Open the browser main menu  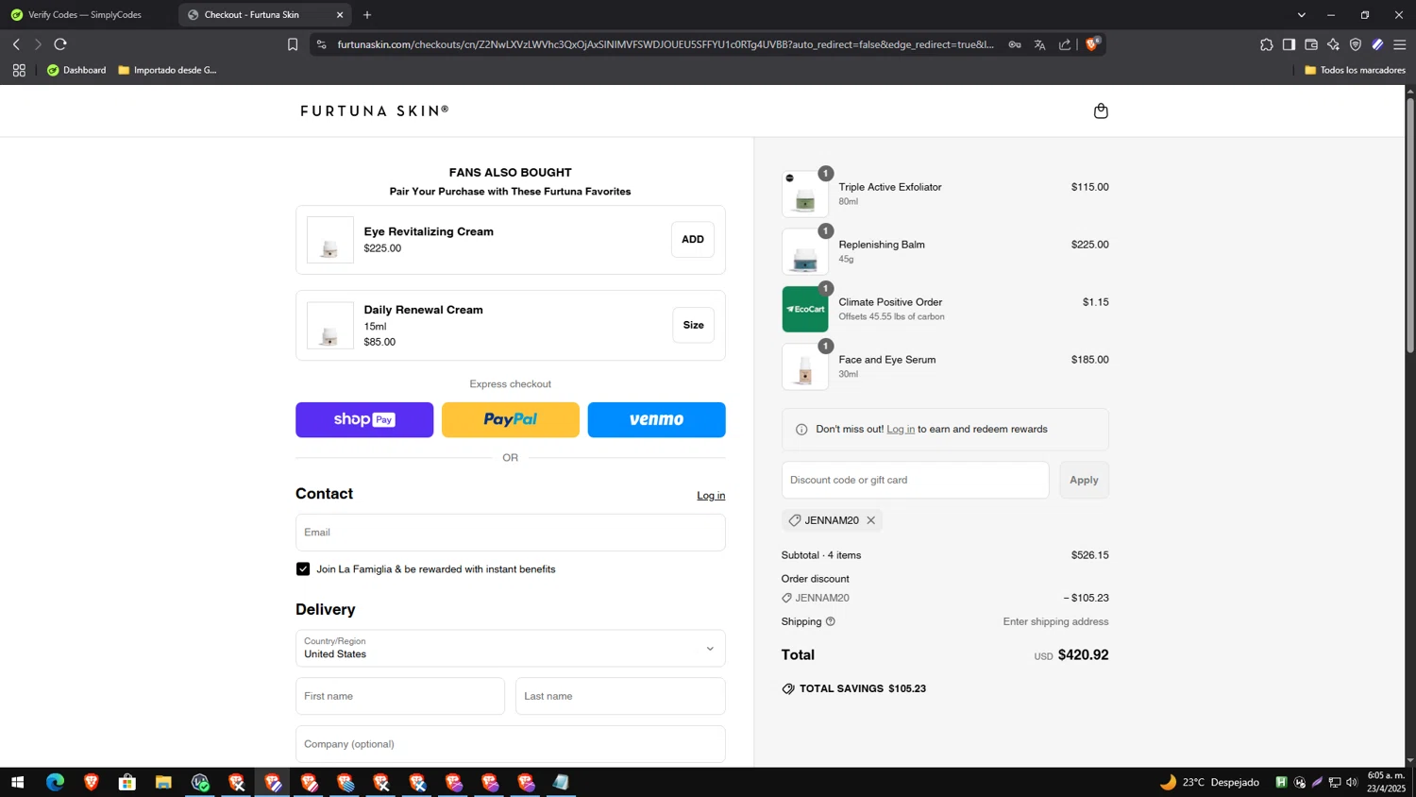click(x=1400, y=44)
